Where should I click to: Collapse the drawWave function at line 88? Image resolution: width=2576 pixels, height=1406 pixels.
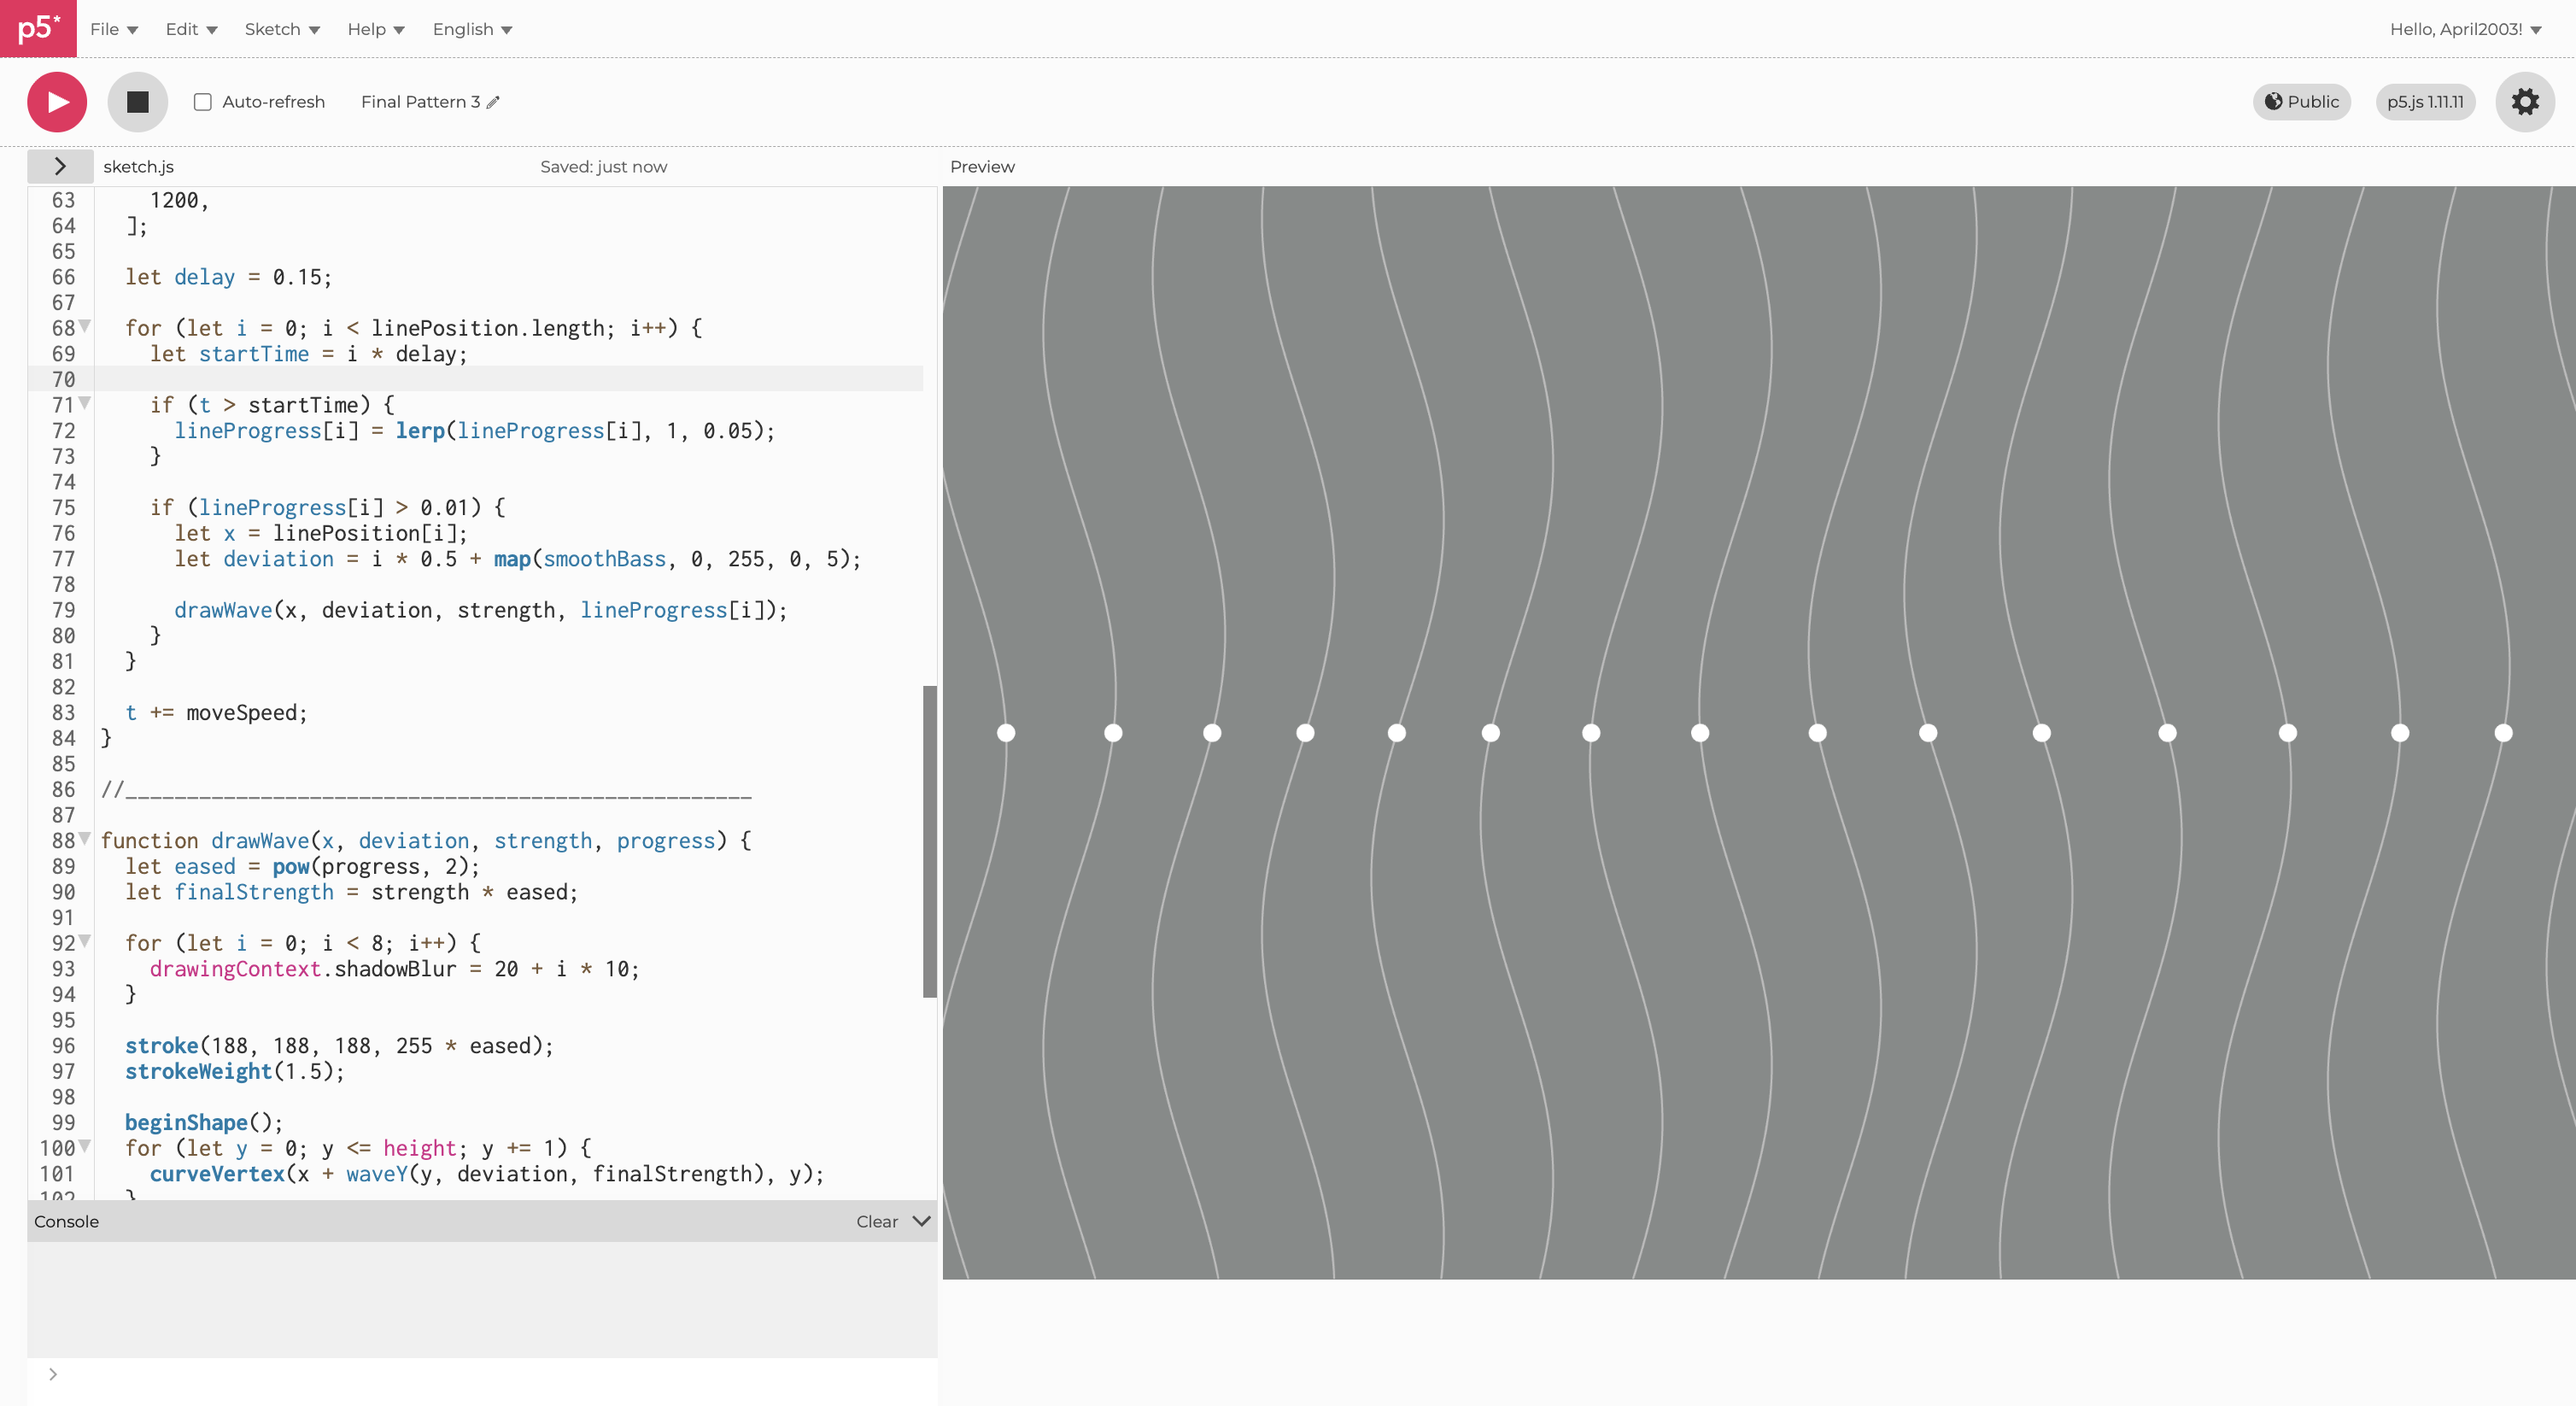pos(85,838)
